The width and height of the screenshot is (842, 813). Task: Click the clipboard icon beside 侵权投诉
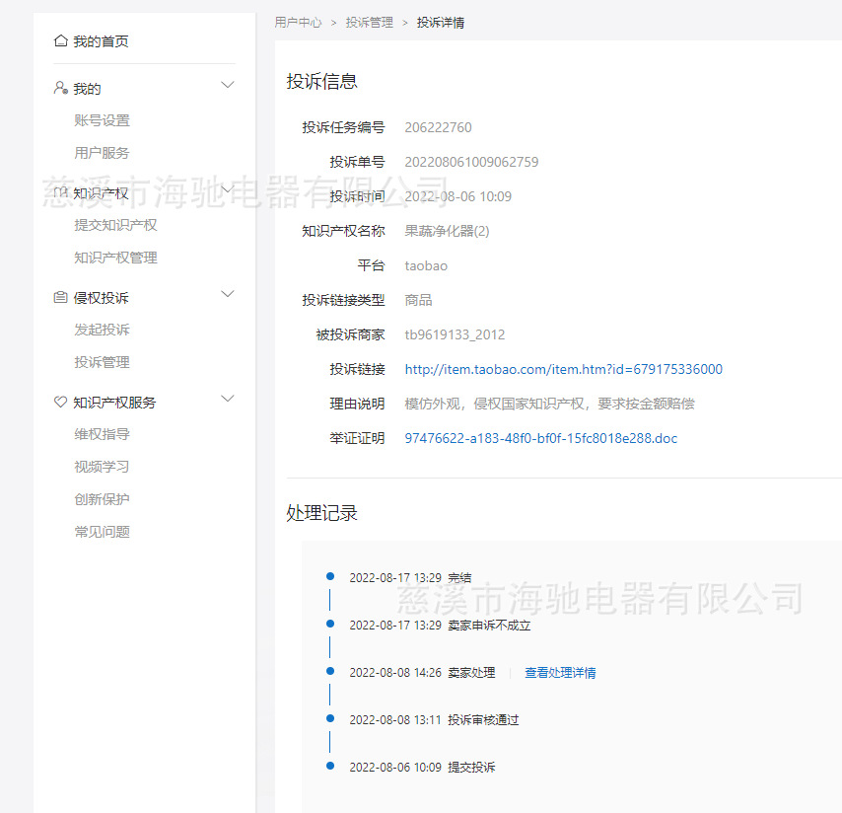point(61,297)
